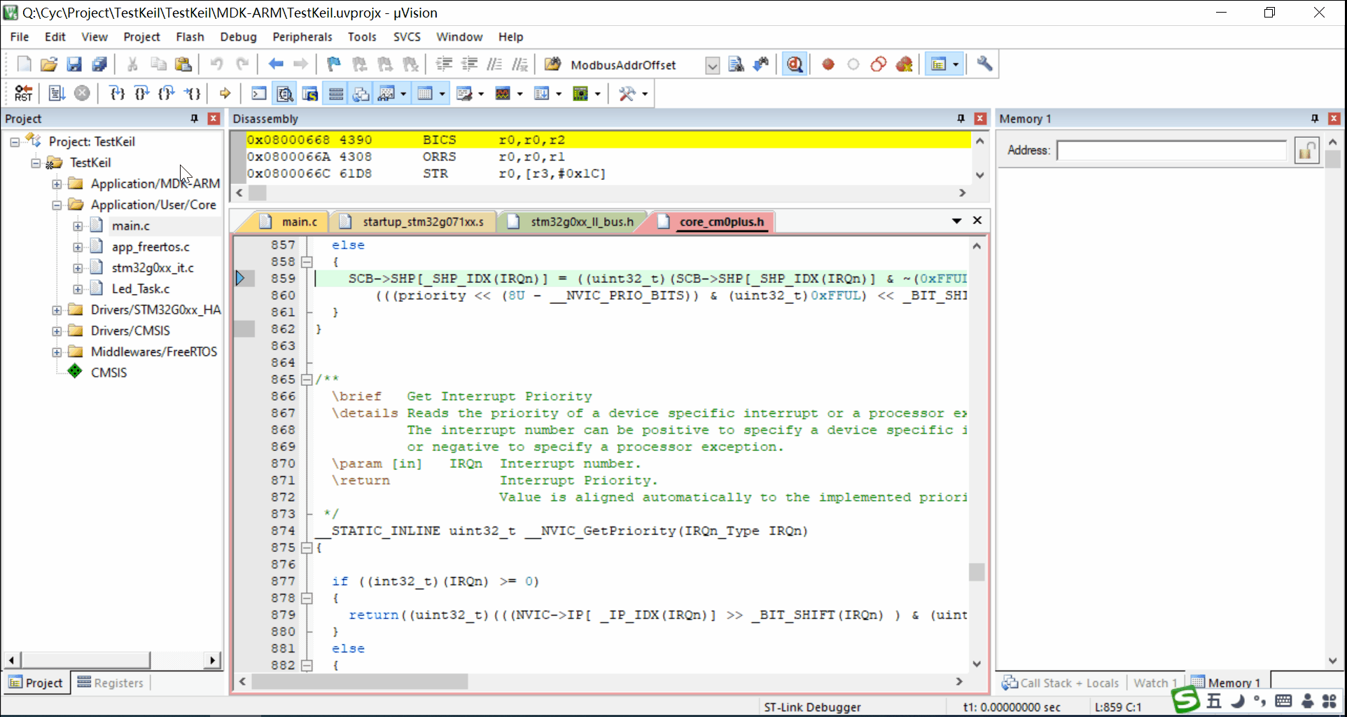The width and height of the screenshot is (1347, 717).
Task: Click the code editor vertical scrollbar thumb
Action: [977, 572]
